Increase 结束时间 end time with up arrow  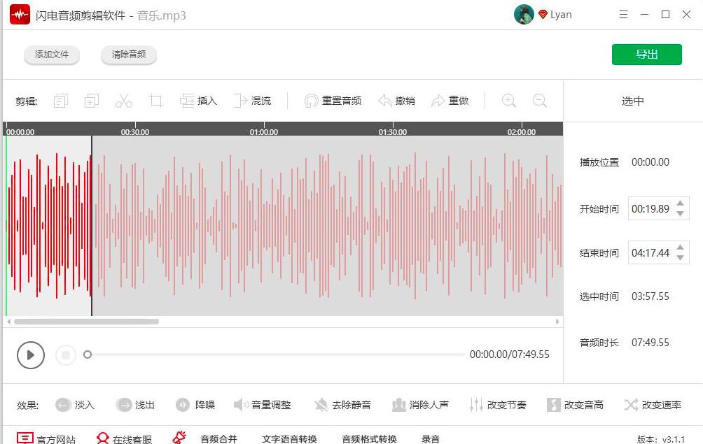(680, 247)
